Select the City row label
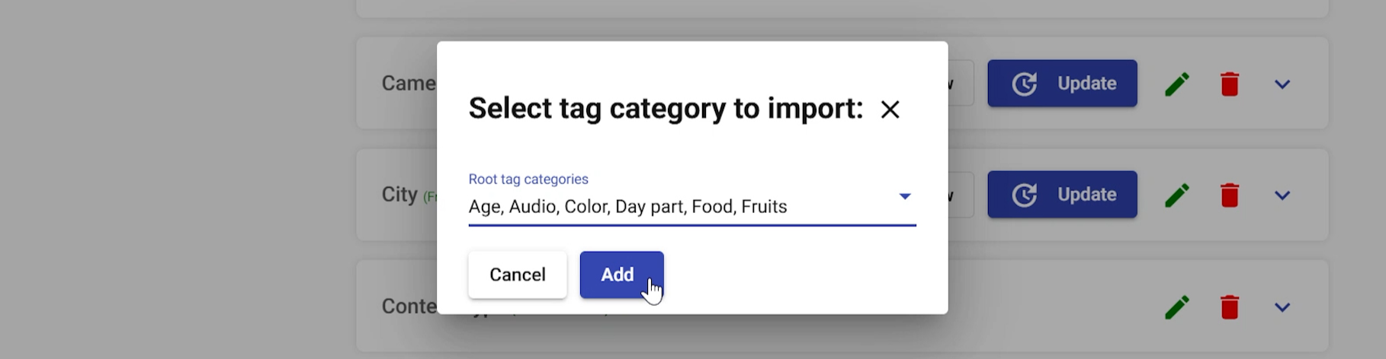Viewport: 1386px width, 359px height. coord(399,195)
